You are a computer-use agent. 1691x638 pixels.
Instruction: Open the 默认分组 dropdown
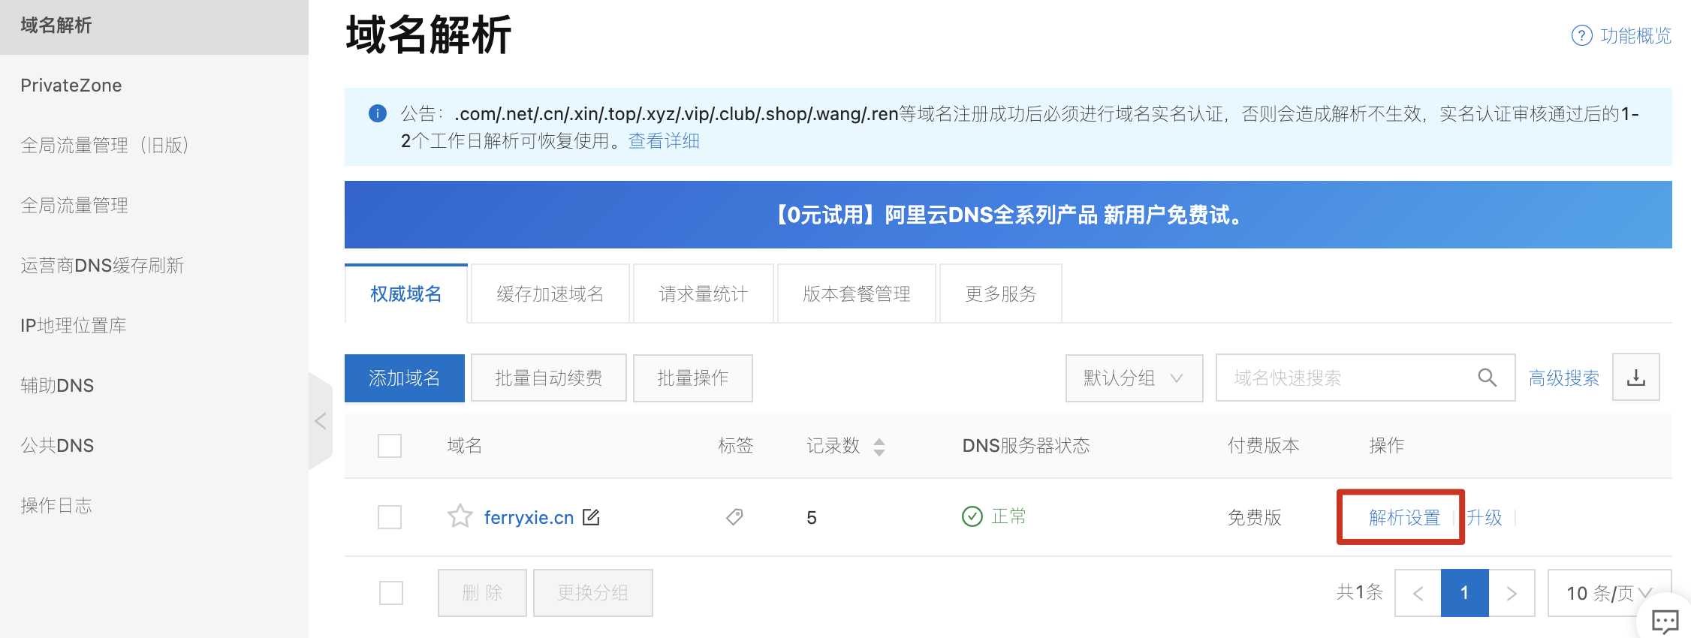tap(1133, 378)
